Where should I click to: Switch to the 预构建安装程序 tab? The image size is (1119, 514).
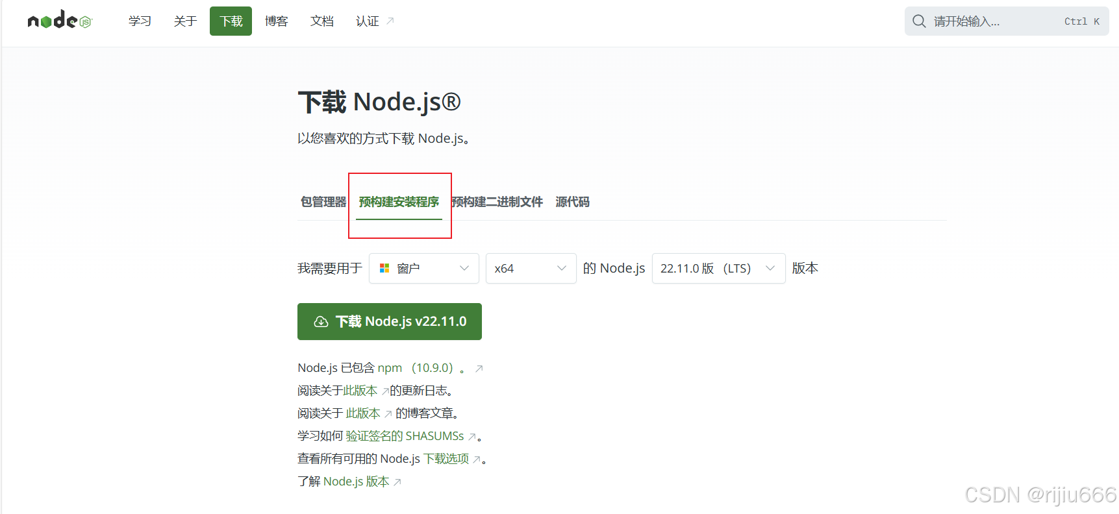coord(399,202)
